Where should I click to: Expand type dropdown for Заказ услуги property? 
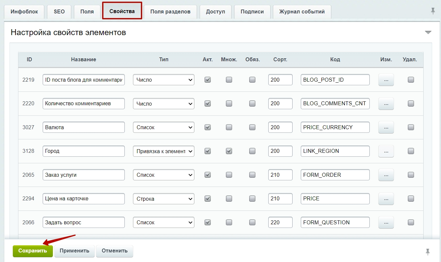pyautogui.click(x=163, y=175)
